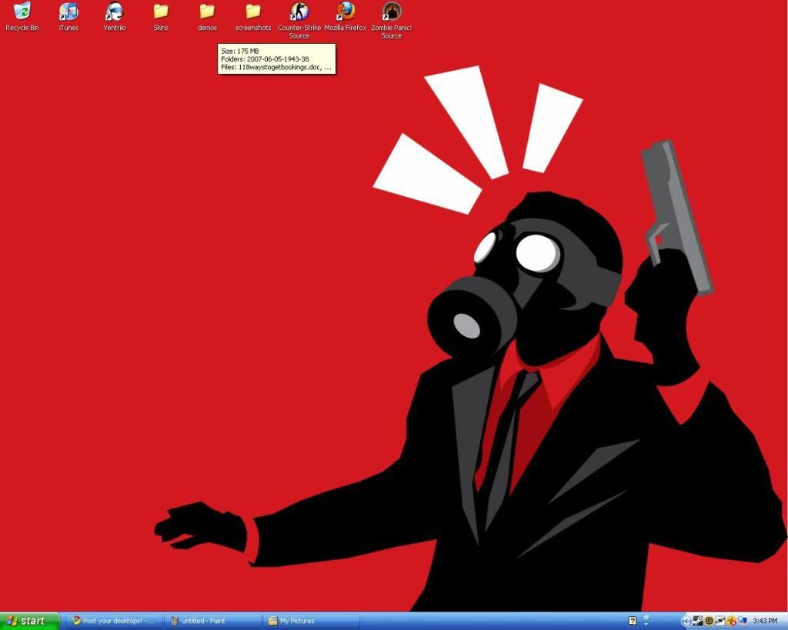Click the yellow globe tray icon
The image size is (788, 630).
[709, 621]
